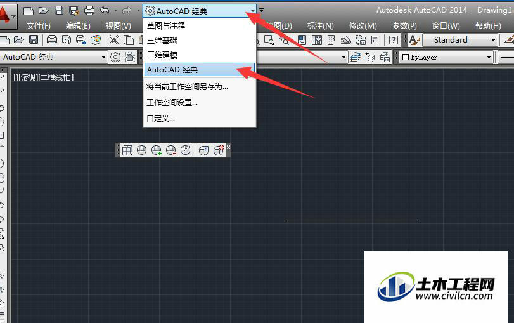
Task: Click the Plot printer icon in quick access toolbar
Action: click(x=89, y=11)
